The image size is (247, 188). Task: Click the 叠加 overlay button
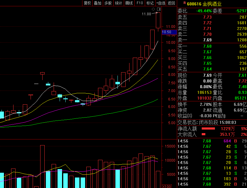pos(97,3)
